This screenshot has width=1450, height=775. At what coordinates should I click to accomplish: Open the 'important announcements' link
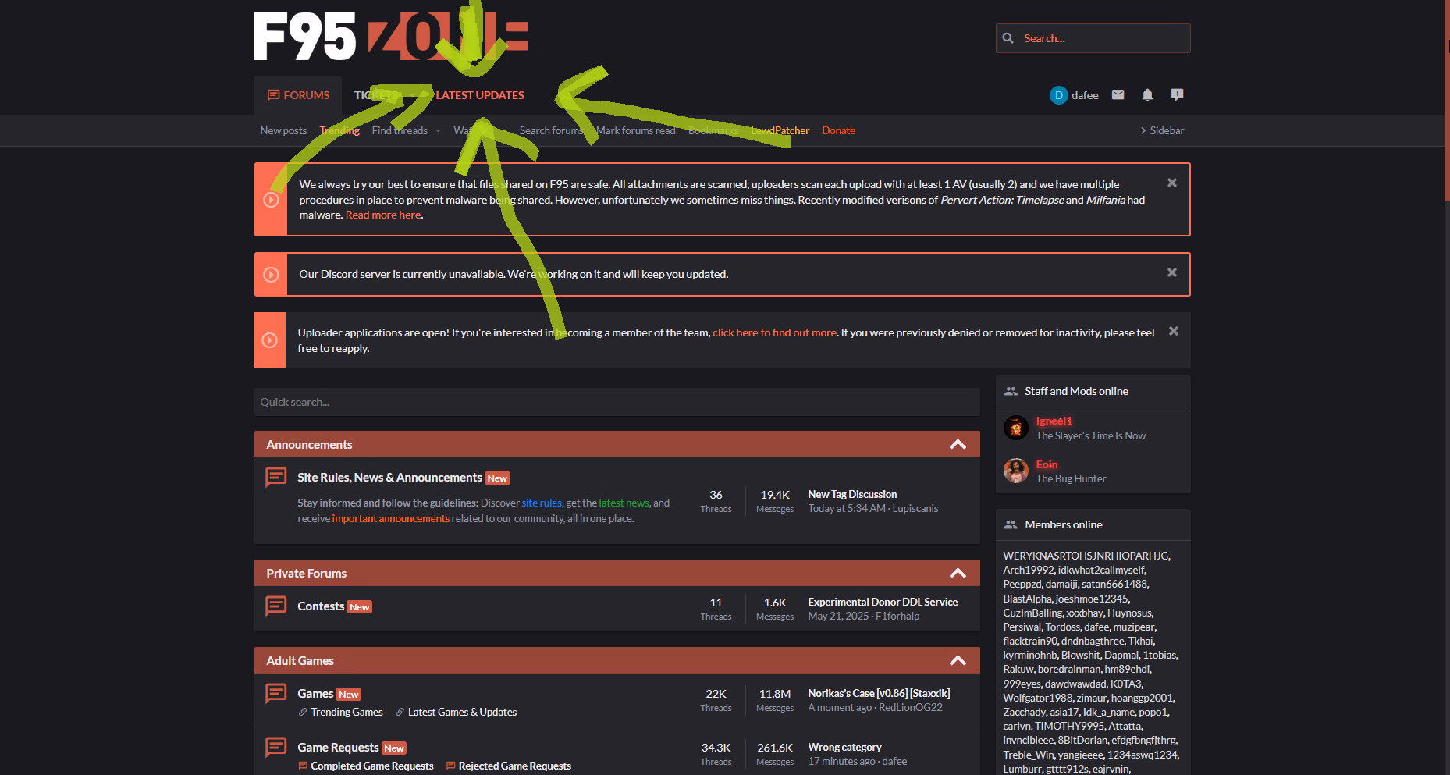point(390,518)
